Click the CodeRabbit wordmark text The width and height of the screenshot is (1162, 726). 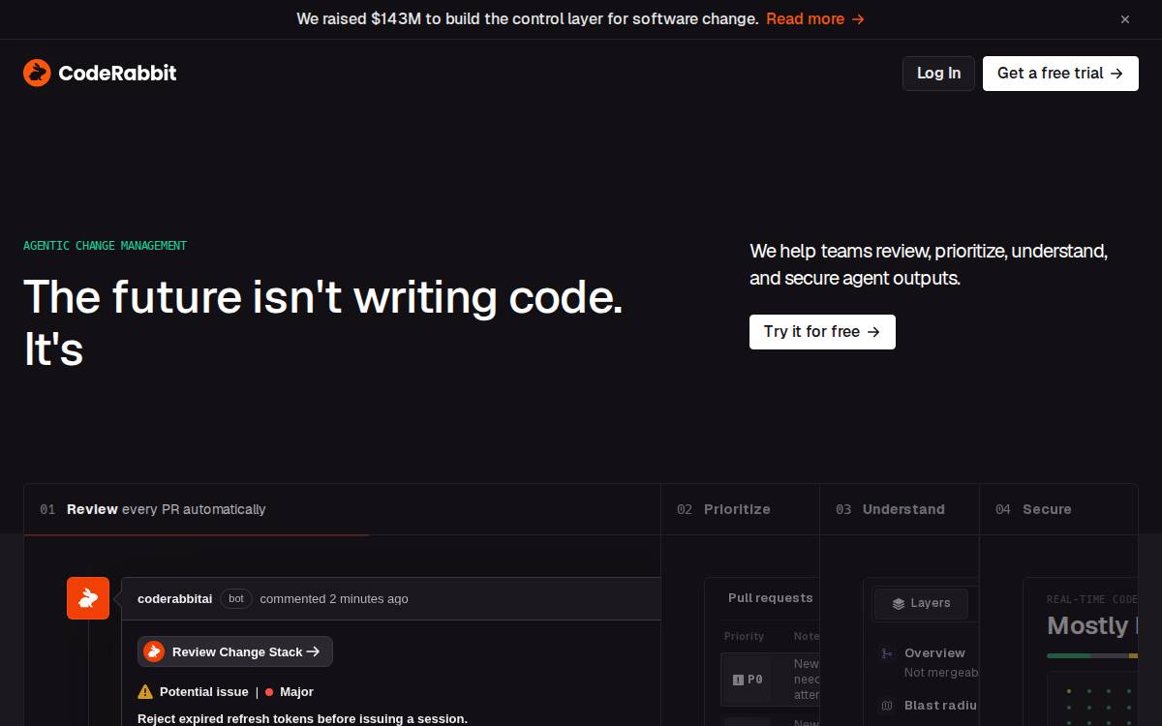point(117,73)
